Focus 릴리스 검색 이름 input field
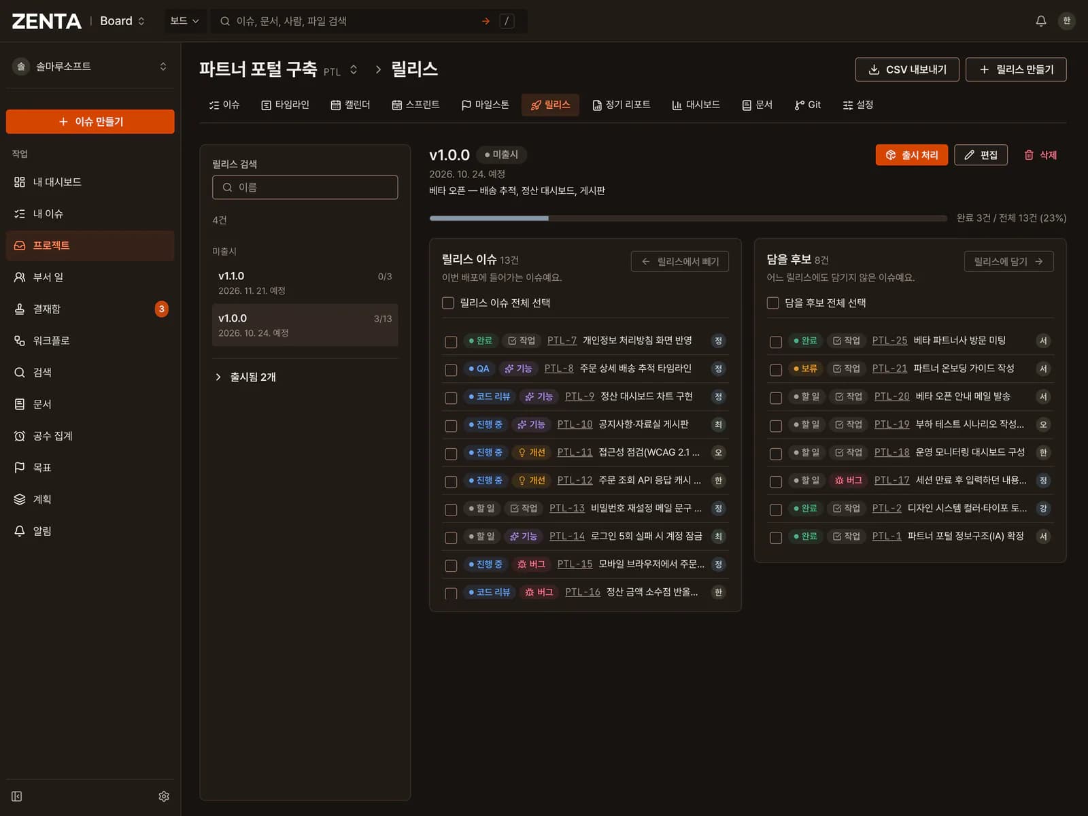1088x816 pixels. [305, 188]
